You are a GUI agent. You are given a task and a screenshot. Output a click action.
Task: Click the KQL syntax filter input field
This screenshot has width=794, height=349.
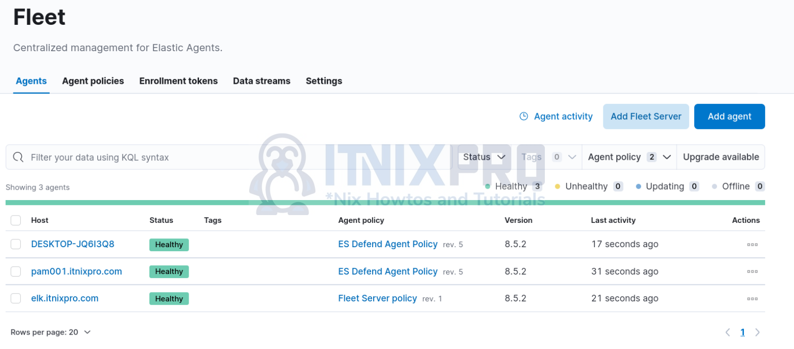point(207,157)
